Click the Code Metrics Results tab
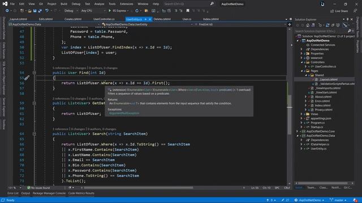The image size is (362, 203). point(81,193)
